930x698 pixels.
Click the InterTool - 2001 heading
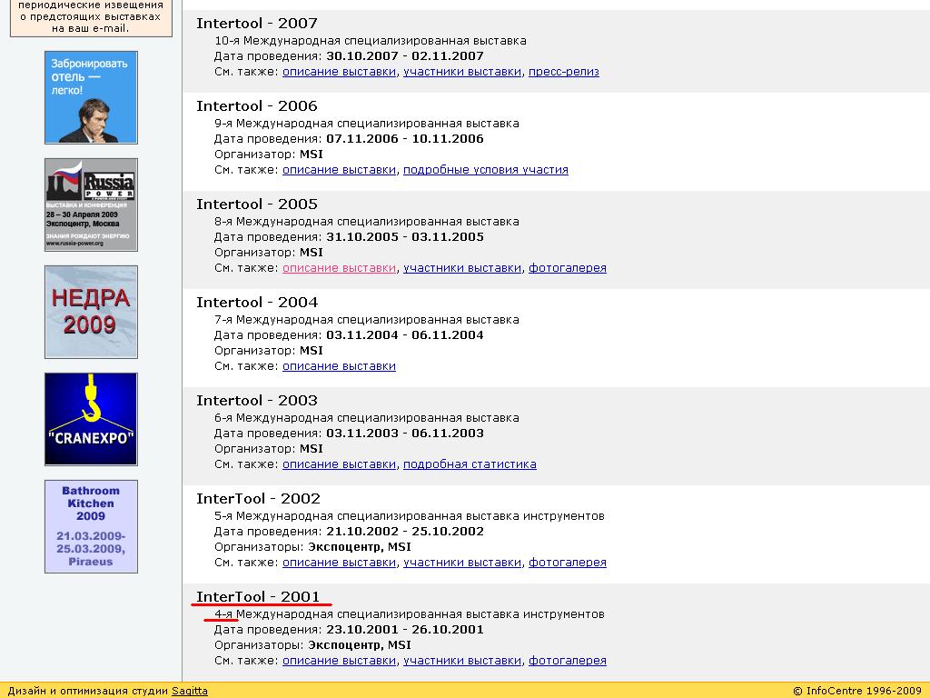coord(258,596)
